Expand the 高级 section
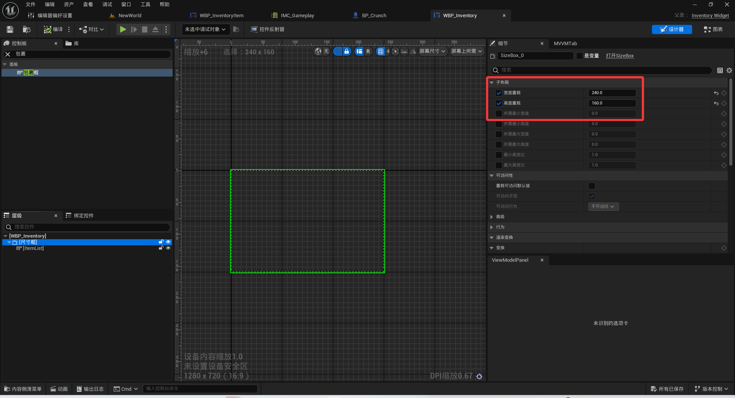The width and height of the screenshot is (735, 398). pyautogui.click(x=492, y=217)
